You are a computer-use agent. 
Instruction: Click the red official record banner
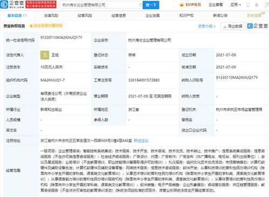coord(41,4)
